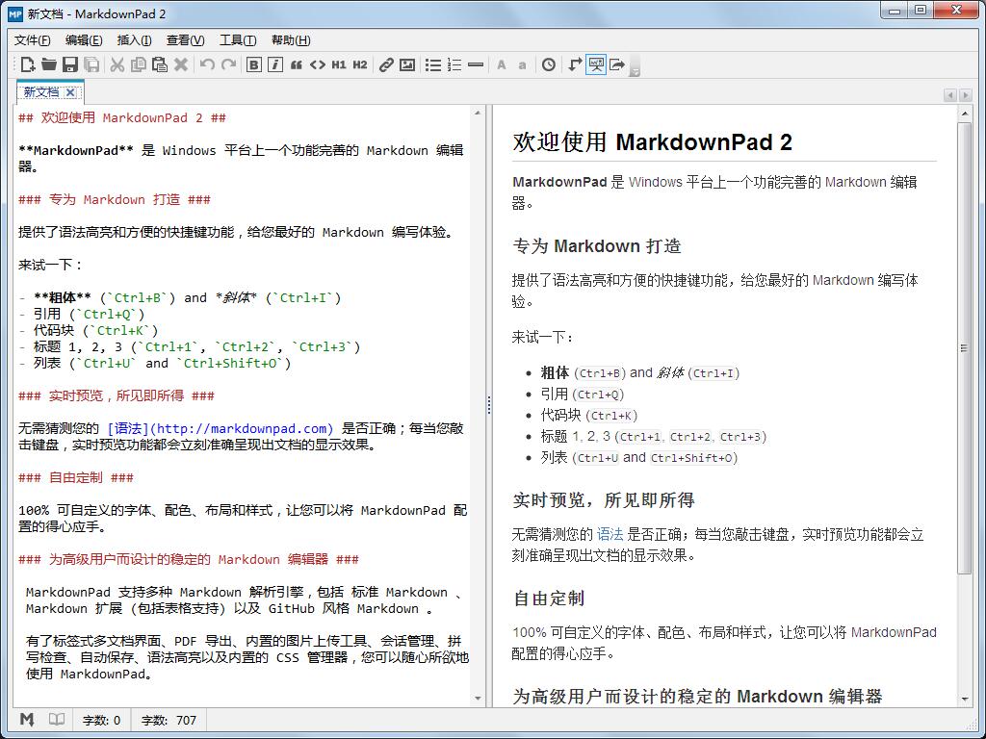Close the 新文档 tab
Image resolution: width=986 pixels, height=739 pixels.
[x=70, y=92]
